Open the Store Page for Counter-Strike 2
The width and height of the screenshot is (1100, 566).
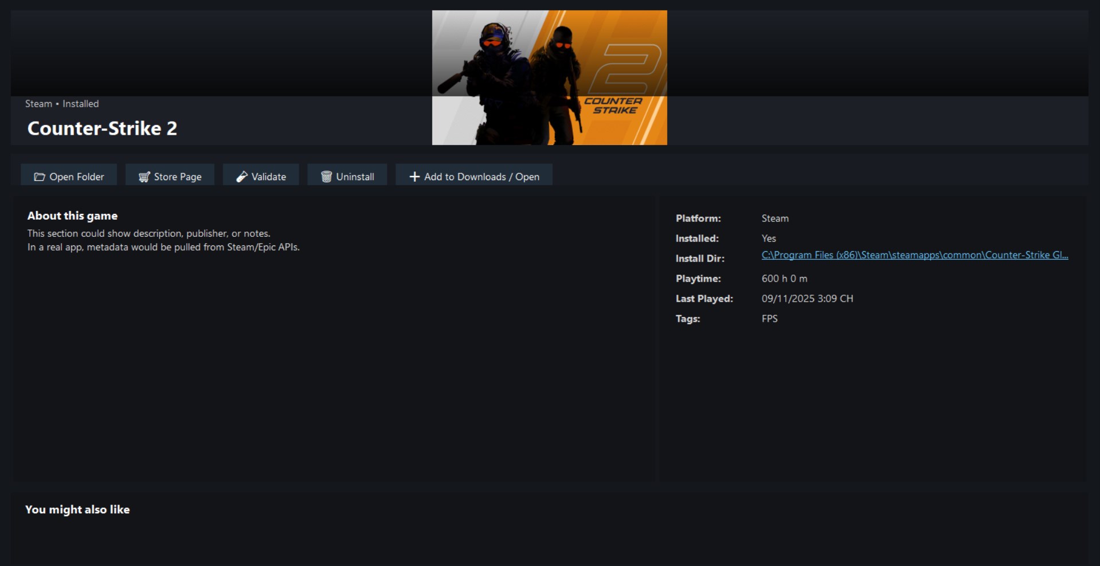click(170, 176)
